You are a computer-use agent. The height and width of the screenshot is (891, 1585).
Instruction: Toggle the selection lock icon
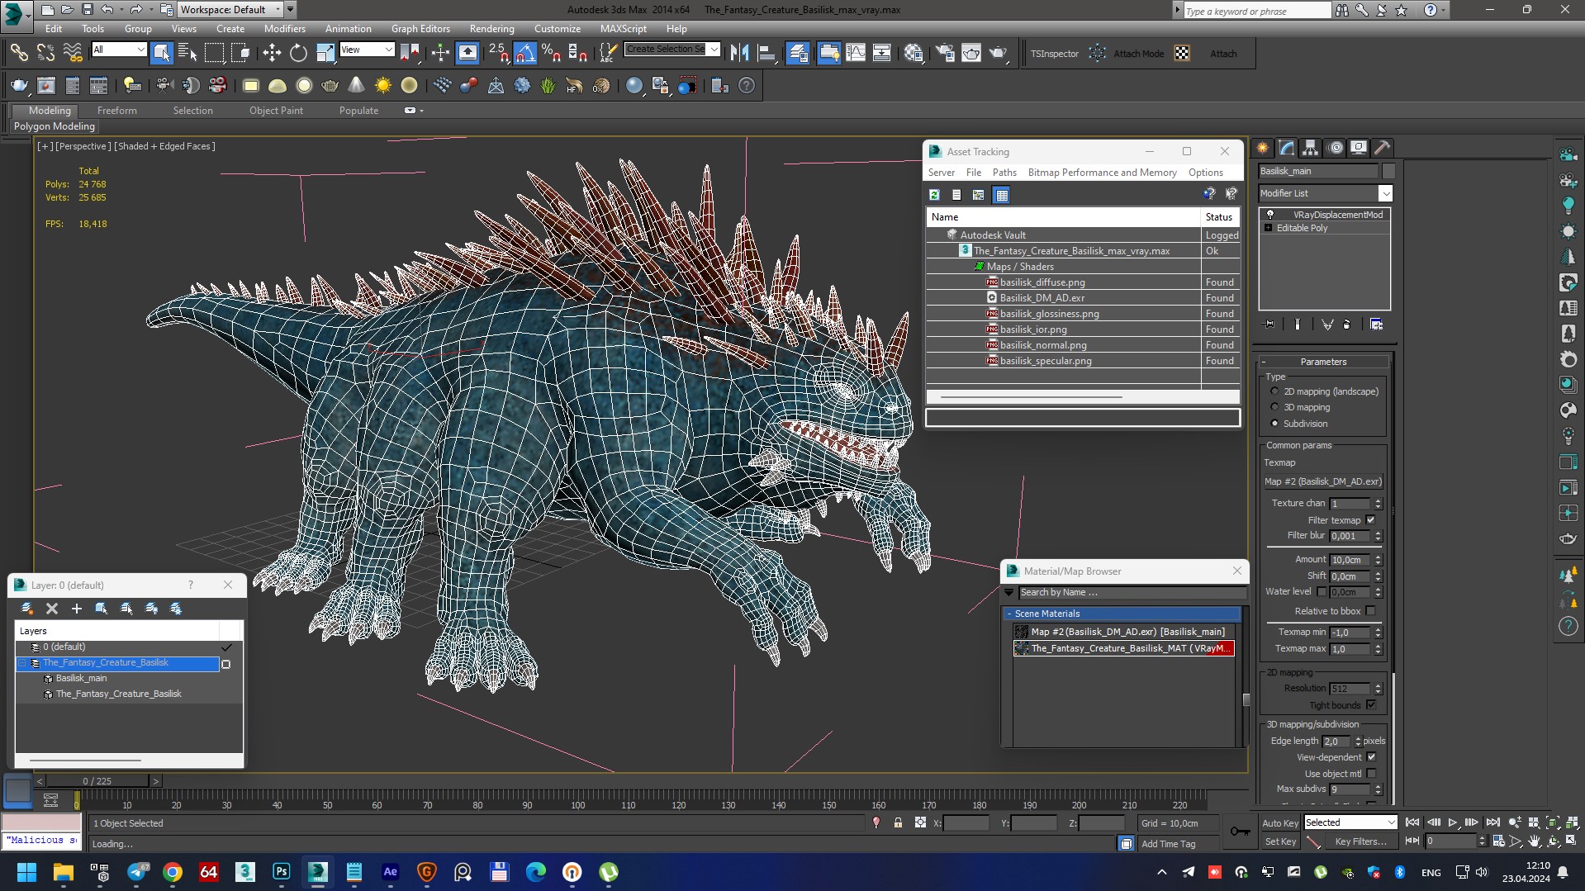(898, 822)
